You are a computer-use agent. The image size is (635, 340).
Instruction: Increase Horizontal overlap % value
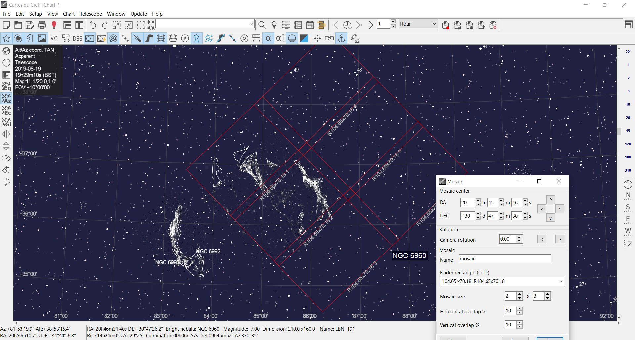519,309
